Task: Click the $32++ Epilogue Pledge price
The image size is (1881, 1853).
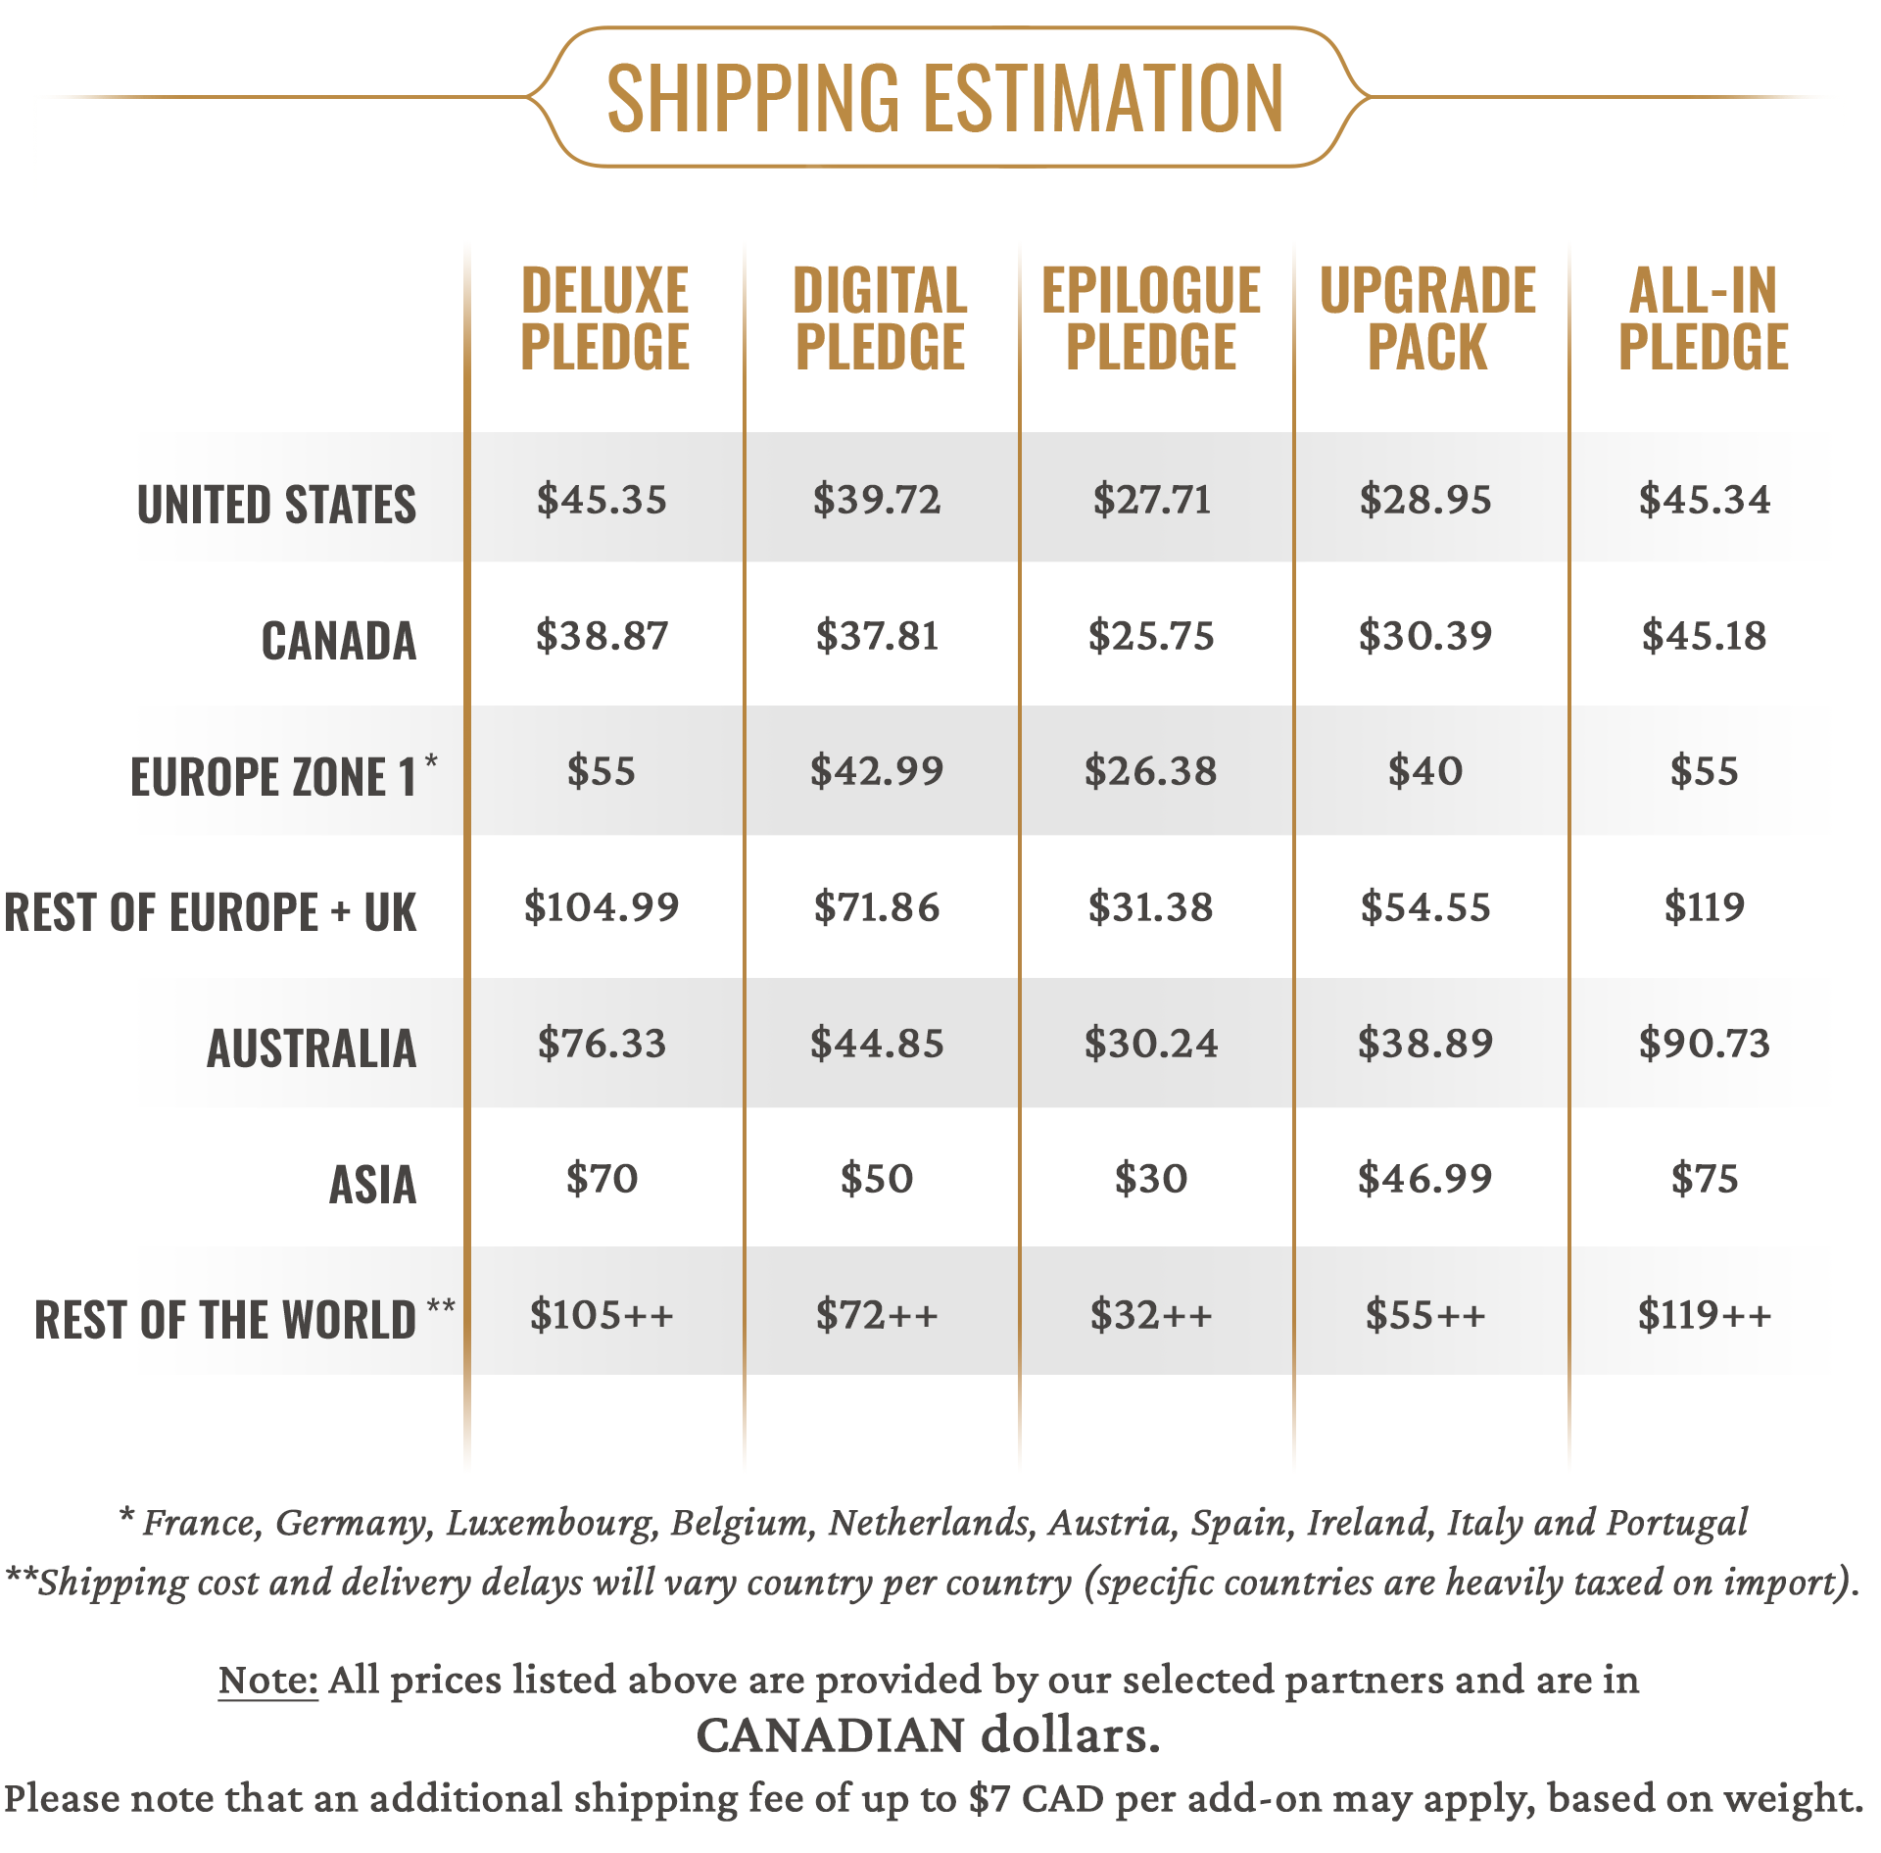Action: click(x=1151, y=1314)
